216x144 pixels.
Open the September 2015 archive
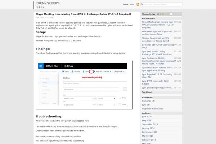coord(150,124)
